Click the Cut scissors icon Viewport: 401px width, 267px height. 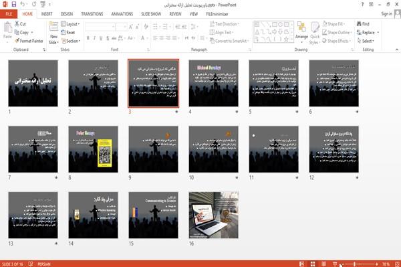pos(17,24)
